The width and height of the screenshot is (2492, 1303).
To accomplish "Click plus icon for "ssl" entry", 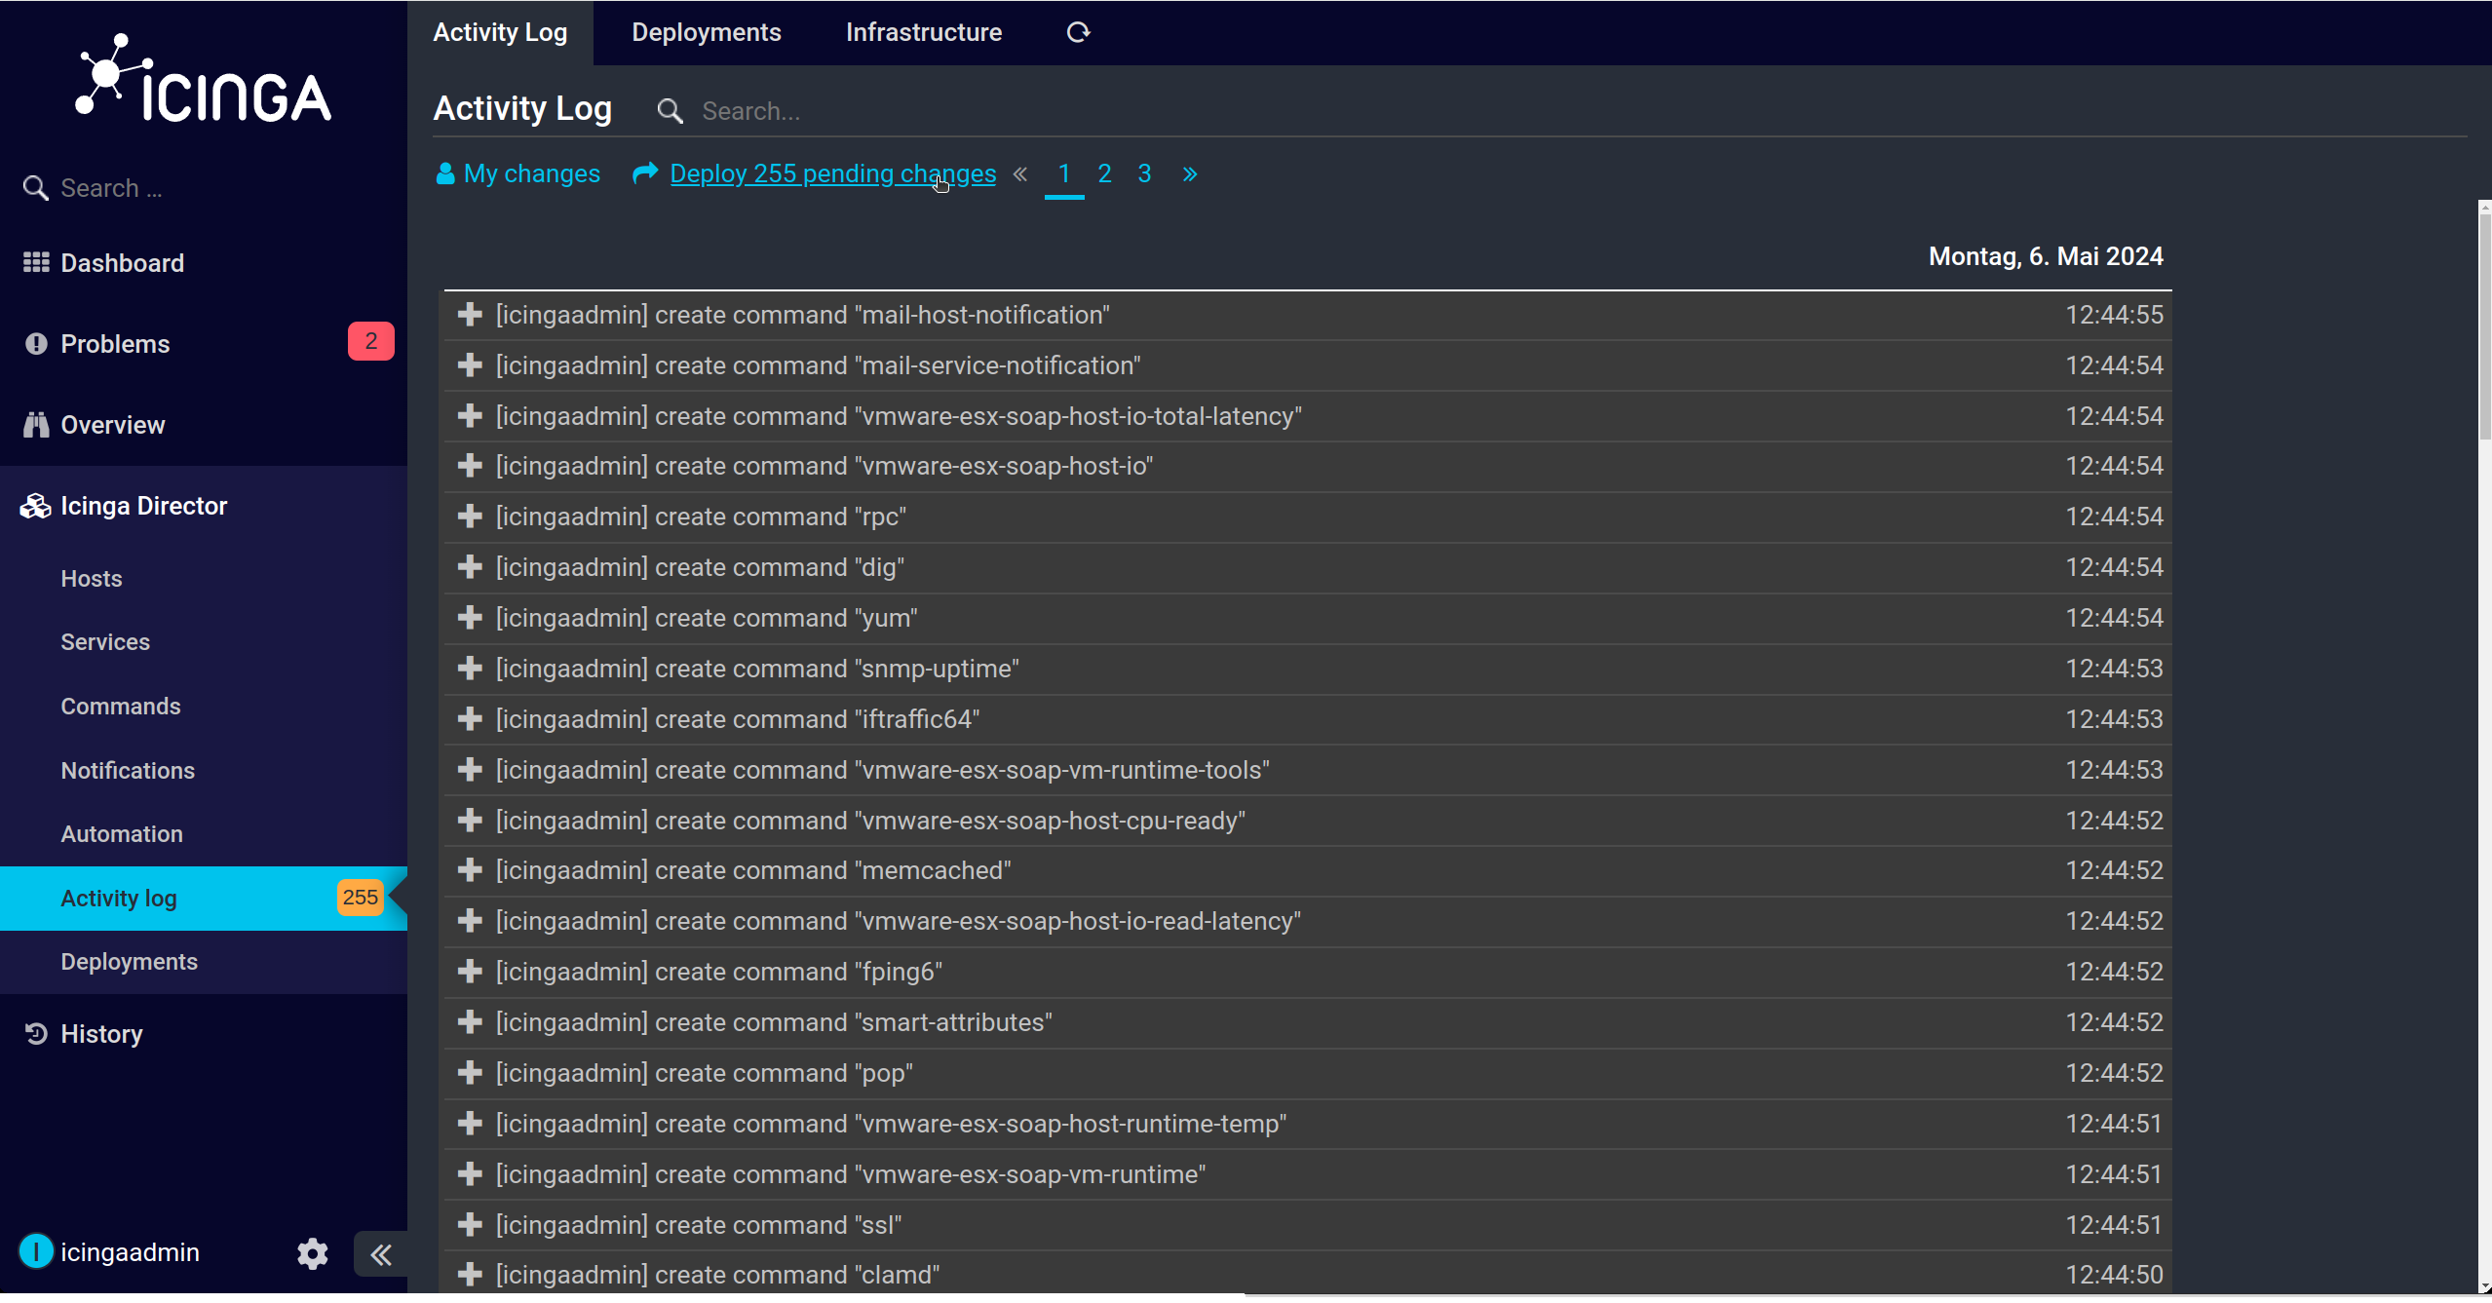I will click(470, 1225).
